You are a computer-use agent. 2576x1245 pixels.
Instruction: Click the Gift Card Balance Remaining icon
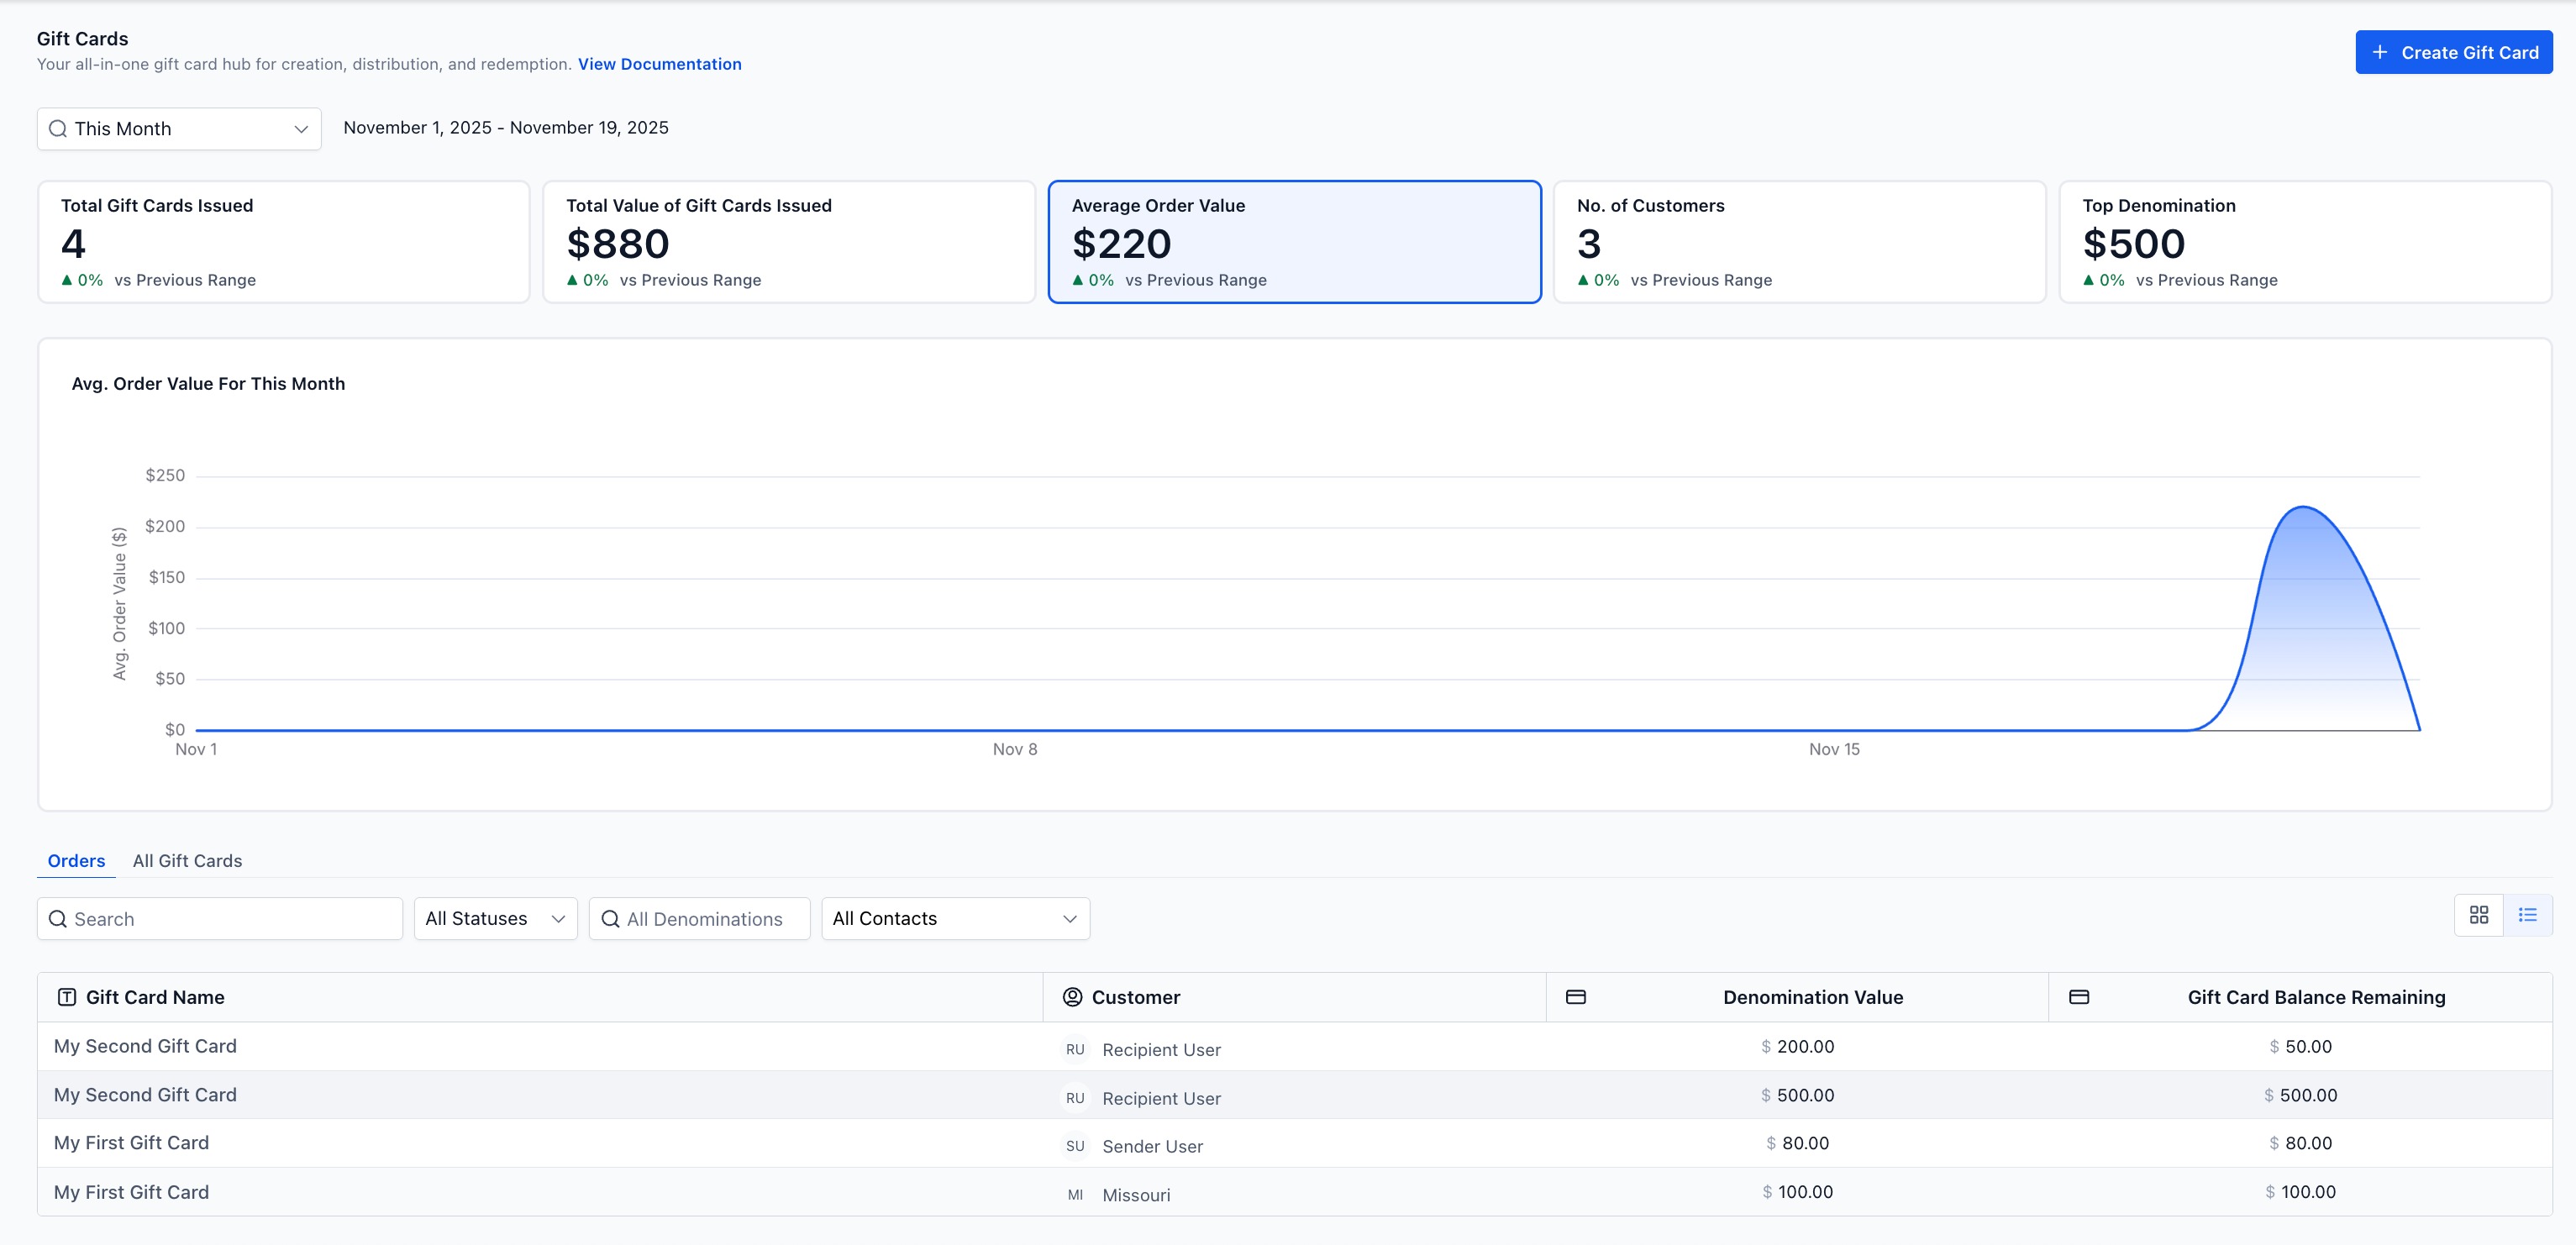click(x=2079, y=997)
